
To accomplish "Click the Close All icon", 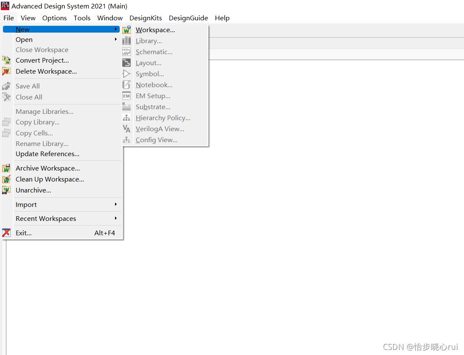I will 6,97.
